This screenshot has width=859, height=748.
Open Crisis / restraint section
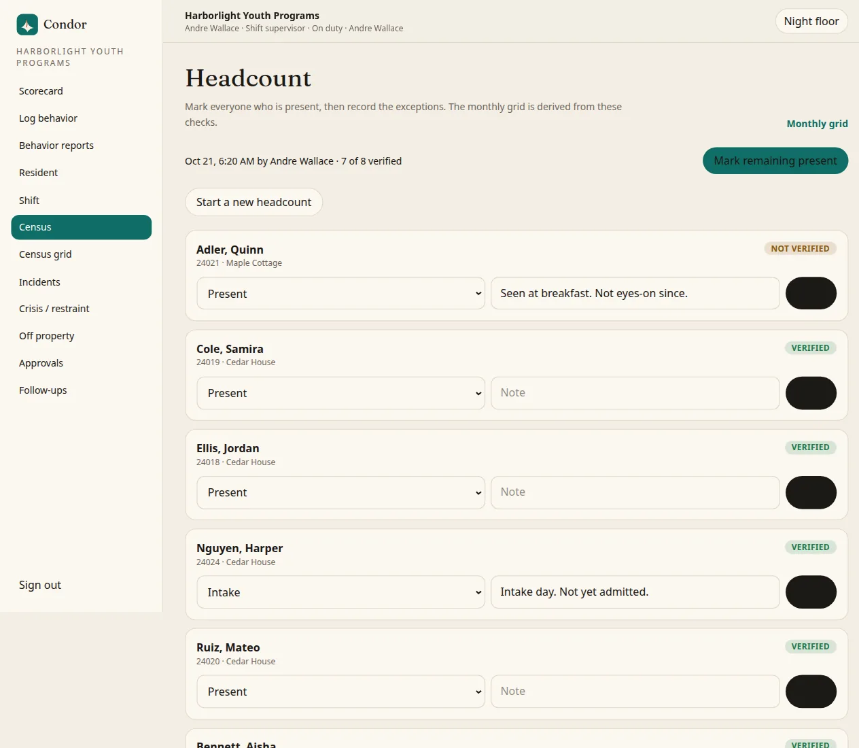point(81,309)
